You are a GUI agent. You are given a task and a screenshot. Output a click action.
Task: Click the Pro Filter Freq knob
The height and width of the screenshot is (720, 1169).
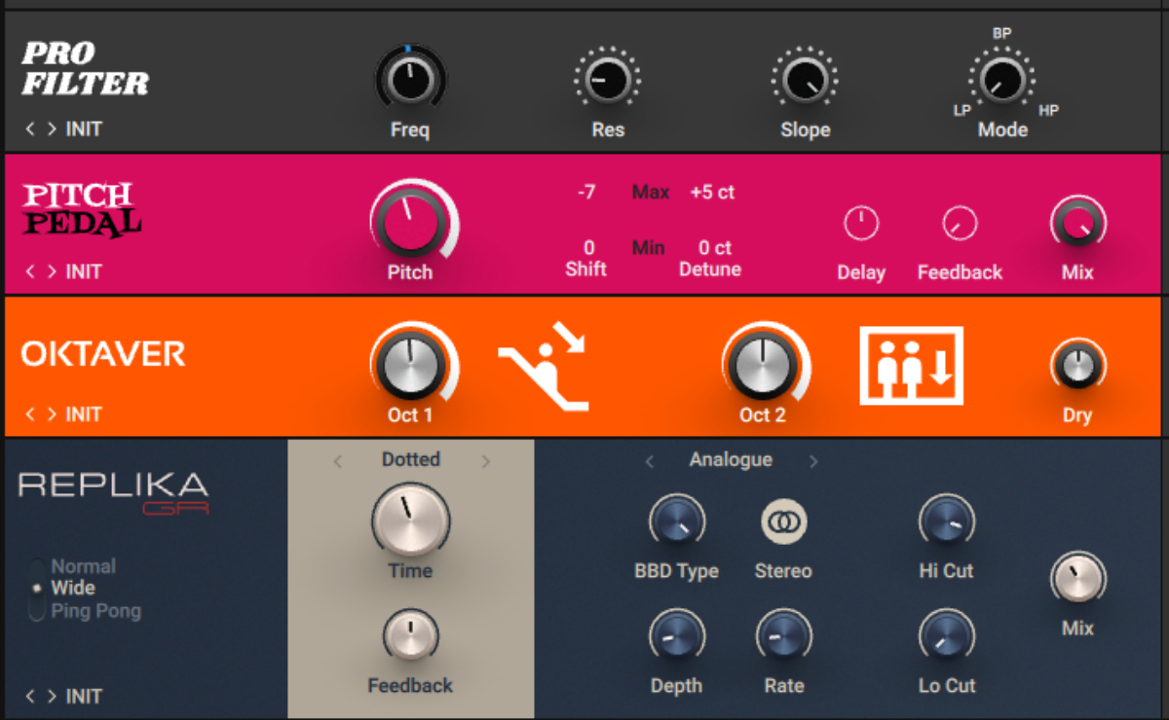410,79
